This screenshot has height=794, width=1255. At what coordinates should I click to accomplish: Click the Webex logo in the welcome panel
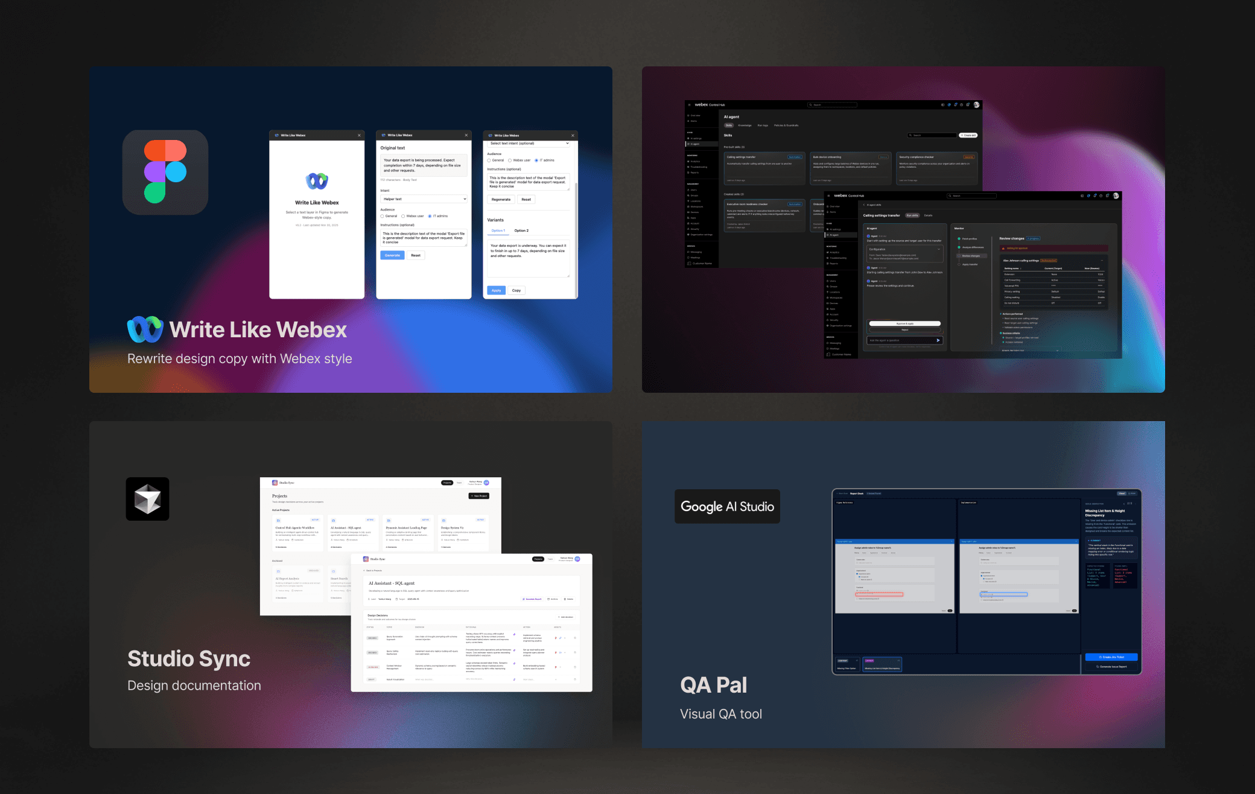tap(317, 180)
